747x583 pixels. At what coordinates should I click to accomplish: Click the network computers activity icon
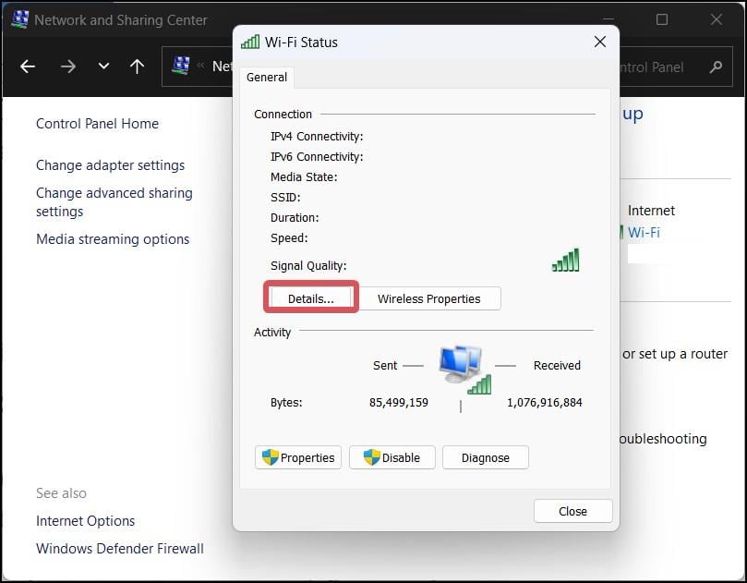[465, 370]
